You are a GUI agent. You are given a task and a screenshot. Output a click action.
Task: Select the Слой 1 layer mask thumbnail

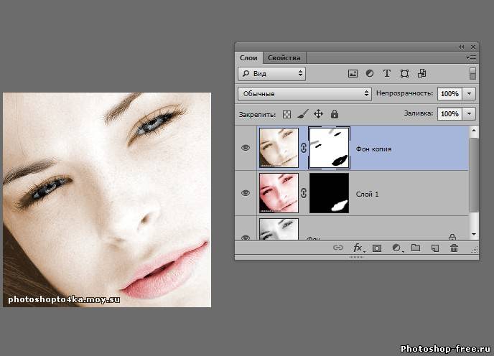click(329, 193)
